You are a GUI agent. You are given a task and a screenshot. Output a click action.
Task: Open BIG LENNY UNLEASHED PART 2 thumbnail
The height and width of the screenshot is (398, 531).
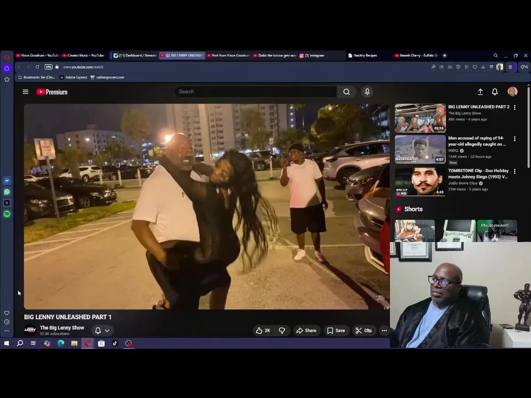[x=420, y=118]
